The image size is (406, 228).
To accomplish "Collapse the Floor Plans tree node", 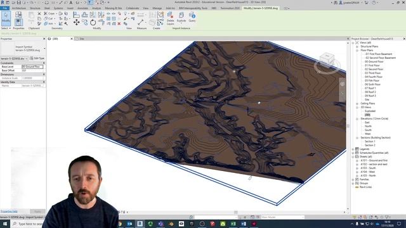I will pos(357,50).
